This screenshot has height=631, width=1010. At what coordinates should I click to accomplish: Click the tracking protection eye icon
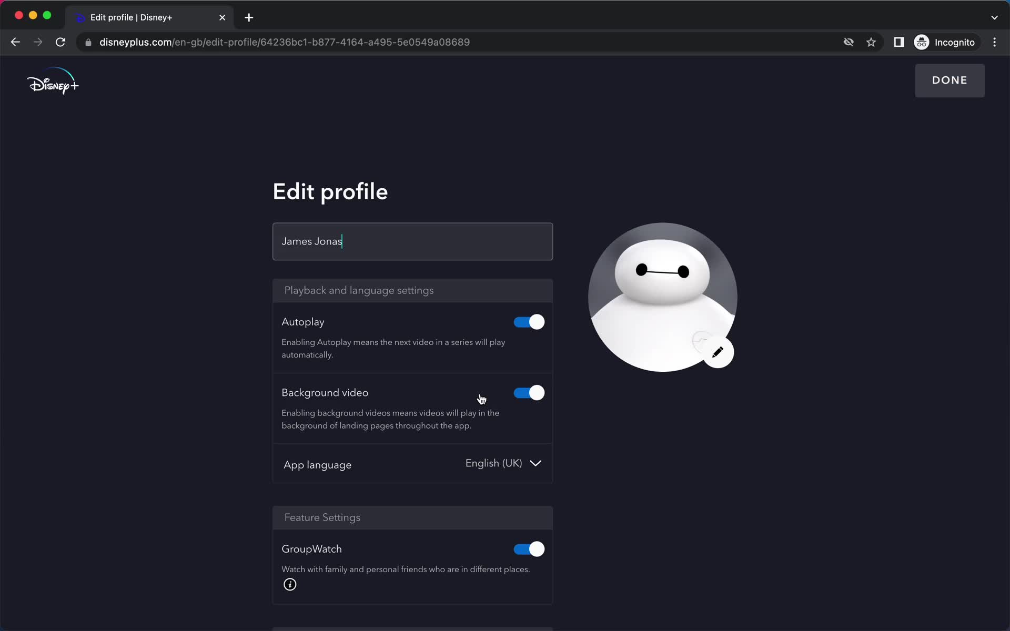[x=849, y=42]
